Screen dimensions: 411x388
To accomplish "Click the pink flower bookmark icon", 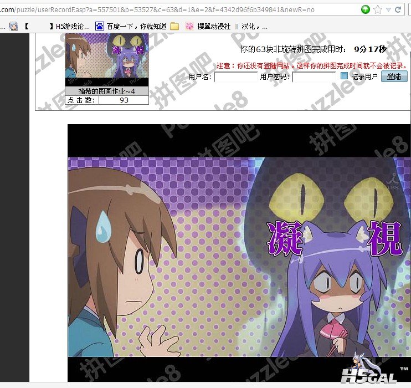I will pyautogui.click(x=189, y=26).
